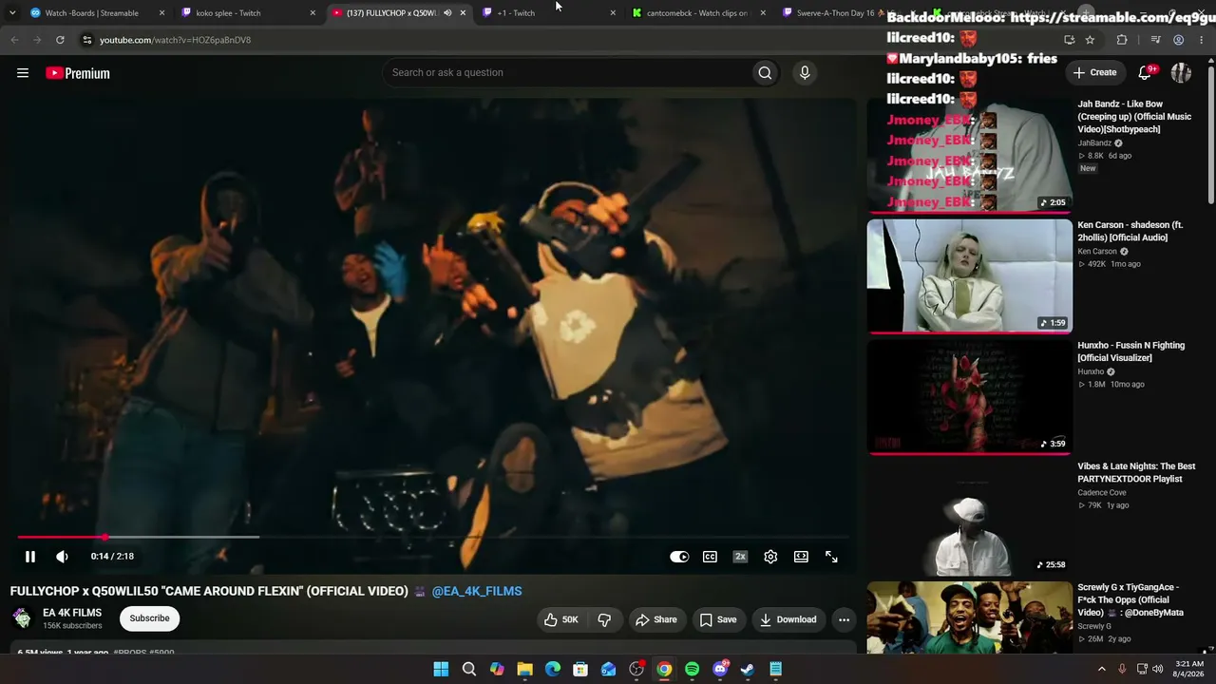Mute the video volume
Viewport: 1216px width, 684px height.
click(x=62, y=557)
